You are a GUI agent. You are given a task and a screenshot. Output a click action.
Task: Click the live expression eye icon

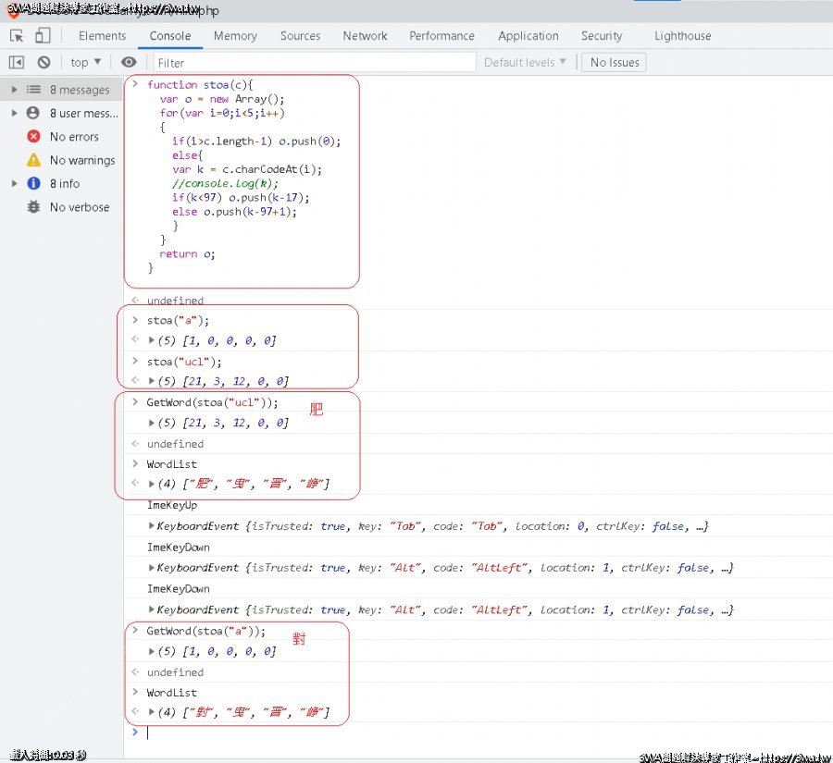pyautogui.click(x=129, y=62)
